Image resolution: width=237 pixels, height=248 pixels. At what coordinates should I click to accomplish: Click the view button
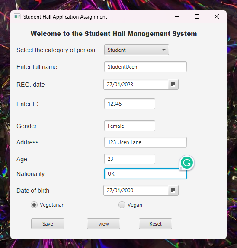point(104,224)
